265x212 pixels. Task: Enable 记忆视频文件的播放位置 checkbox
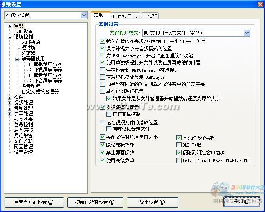pyautogui.click(x=102, y=123)
